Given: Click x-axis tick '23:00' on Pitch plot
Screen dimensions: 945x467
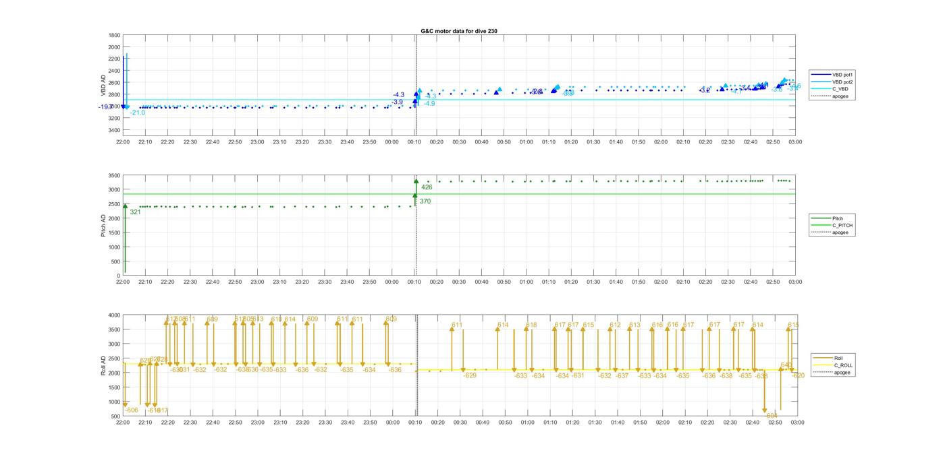Looking at the screenshot, I should pos(257,282).
